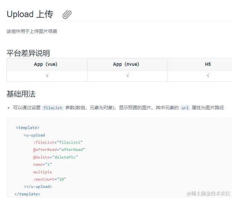Click the inline 'fileList' code tag
The width and height of the screenshot is (232, 198).
click(x=53, y=108)
